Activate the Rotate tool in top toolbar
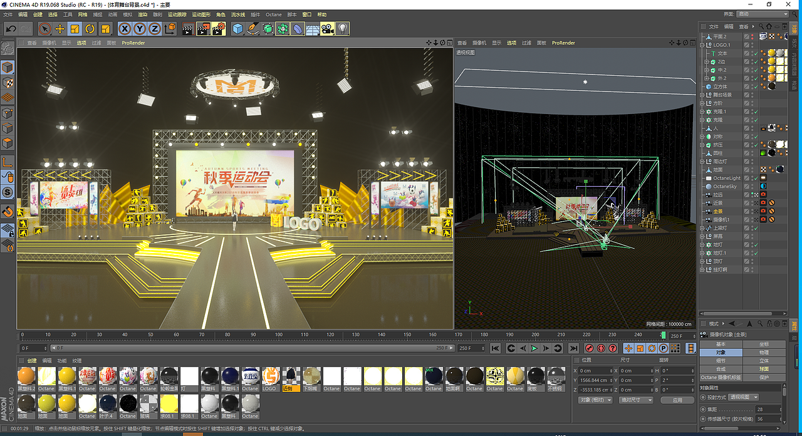 [x=90, y=28]
